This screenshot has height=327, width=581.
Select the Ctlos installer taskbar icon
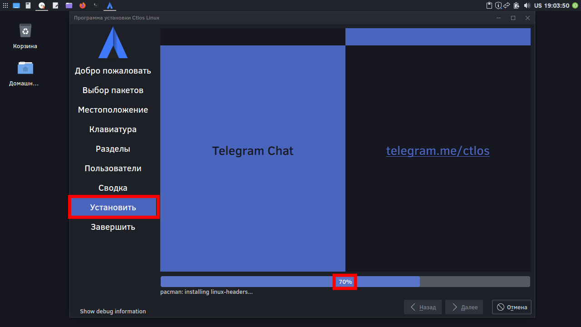pyautogui.click(x=110, y=5)
